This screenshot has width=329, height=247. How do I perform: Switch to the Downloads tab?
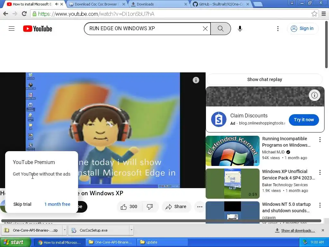coord(157,4)
